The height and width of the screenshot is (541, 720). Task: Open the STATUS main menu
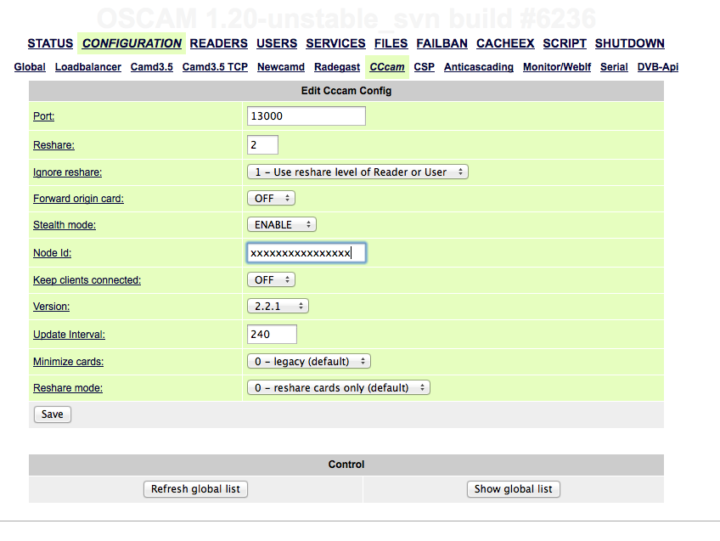[x=50, y=43]
